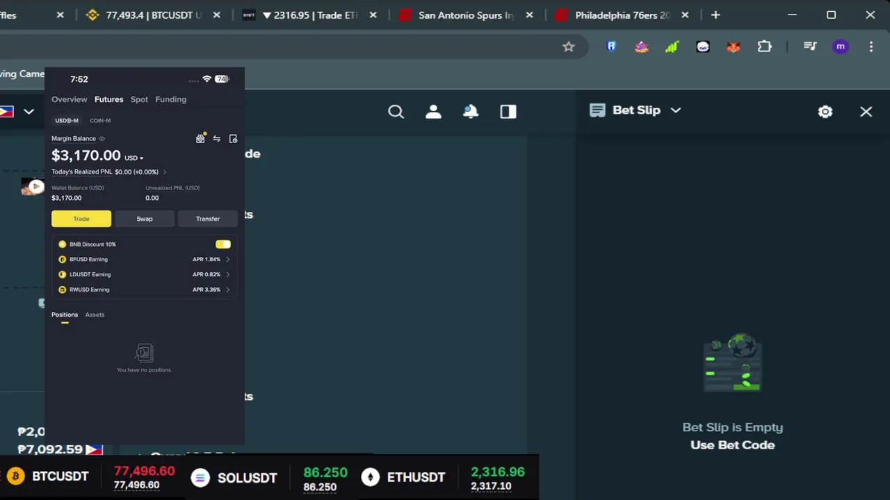
Task: Open the MetaMask fox extension
Action: (x=734, y=47)
